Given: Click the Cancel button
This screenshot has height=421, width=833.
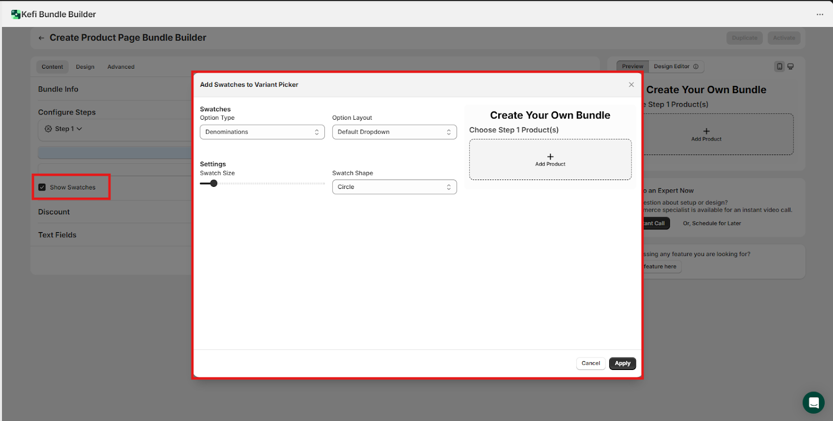Looking at the screenshot, I should (x=590, y=363).
